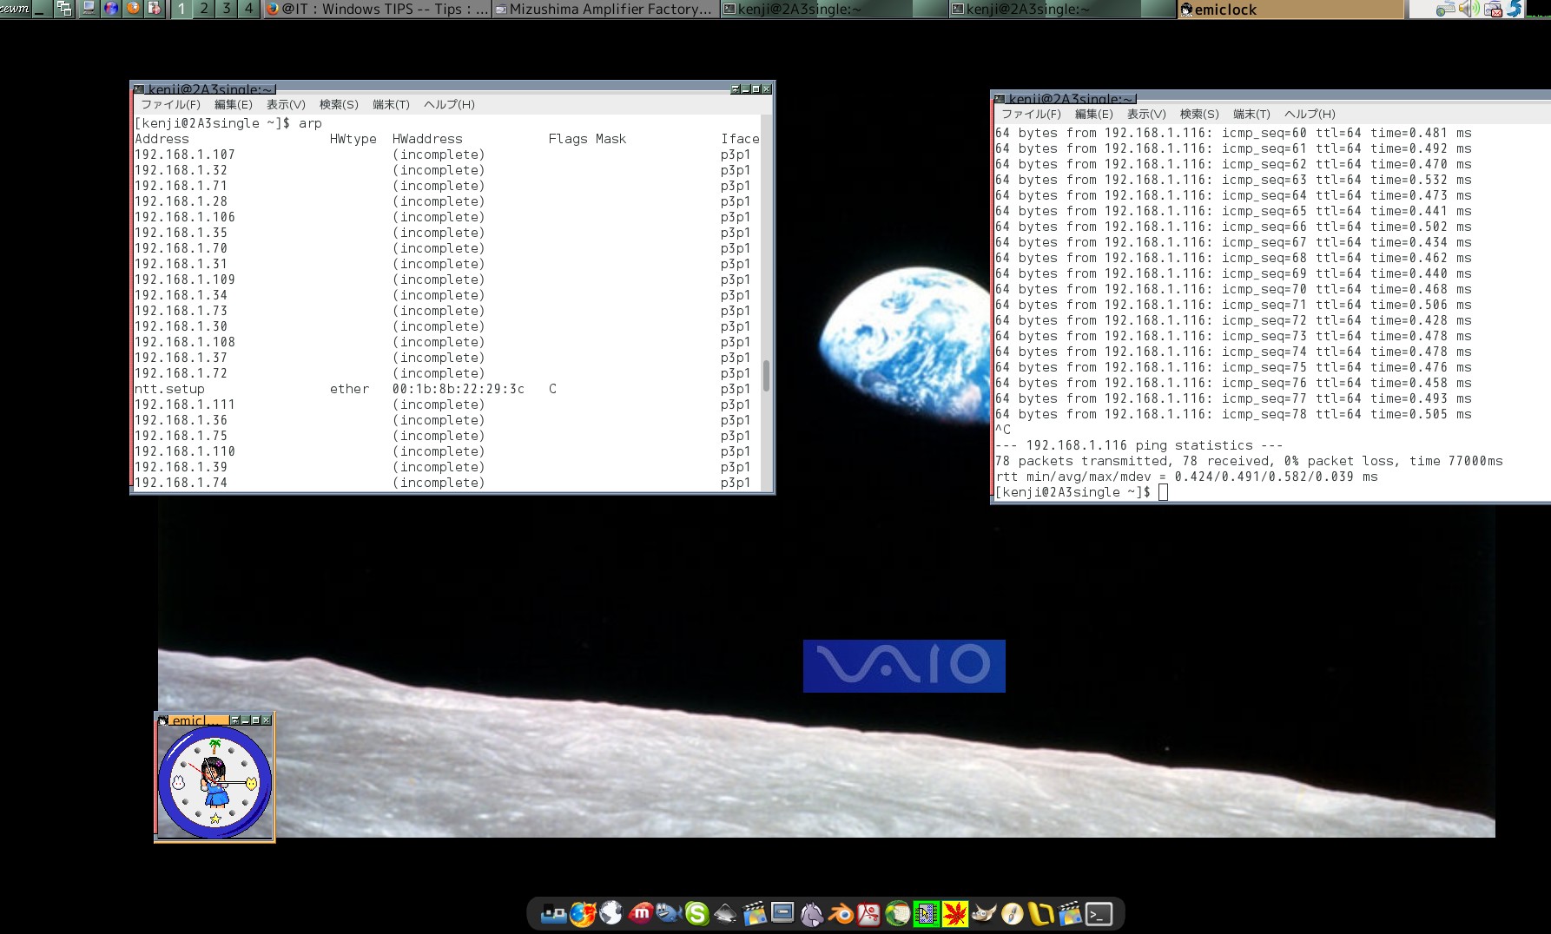The height and width of the screenshot is (934, 1551).
Task: Open the red PDF reader dock icon
Action: tap(868, 914)
